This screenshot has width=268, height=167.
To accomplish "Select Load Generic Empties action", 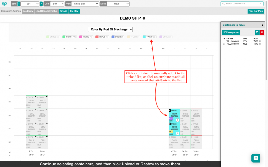I will [x=47, y=11].
